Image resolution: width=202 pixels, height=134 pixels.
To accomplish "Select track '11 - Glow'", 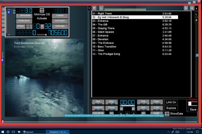I will pyautogui.click(x=135, y=50).
